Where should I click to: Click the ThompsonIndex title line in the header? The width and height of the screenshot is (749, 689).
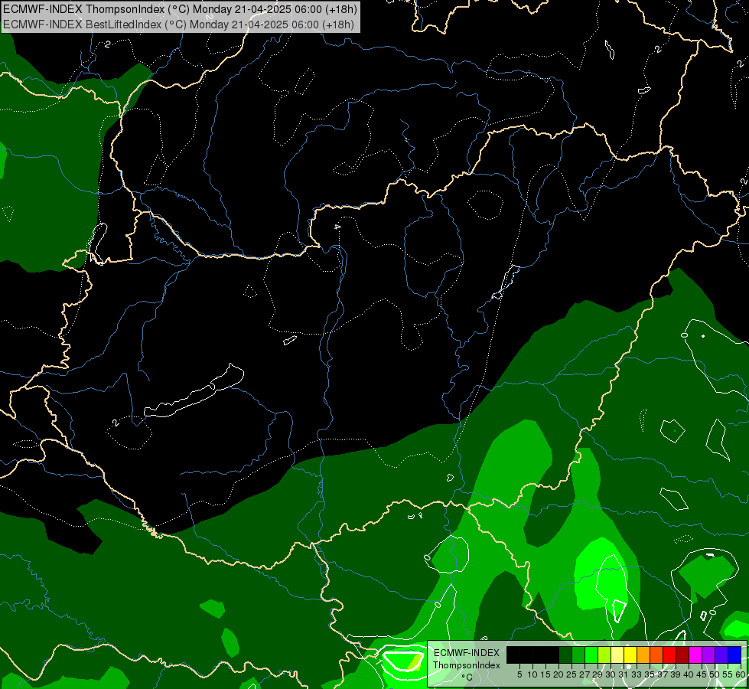tap(180, 9)
